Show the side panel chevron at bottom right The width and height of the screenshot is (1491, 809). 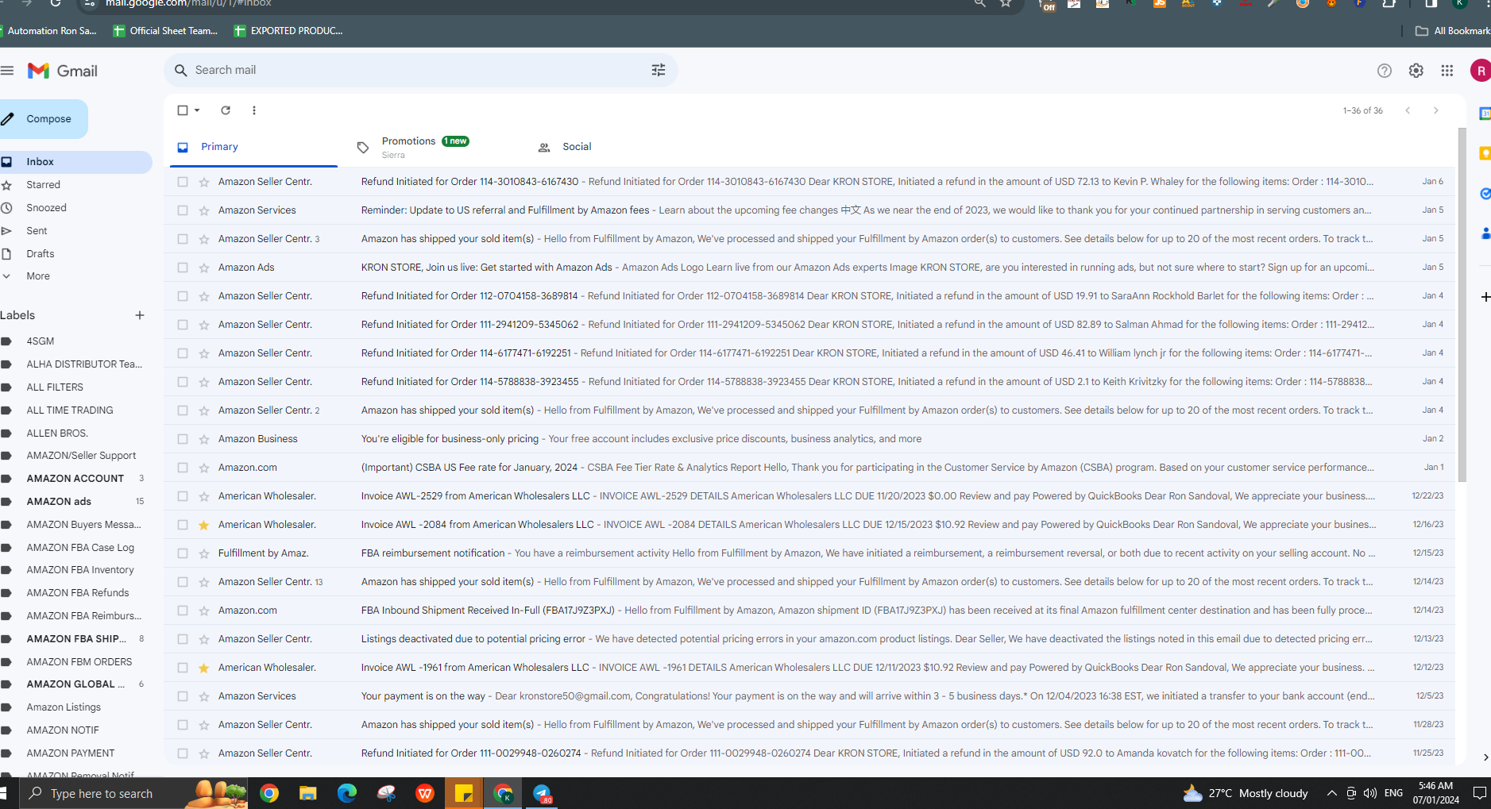(1485, 757)
